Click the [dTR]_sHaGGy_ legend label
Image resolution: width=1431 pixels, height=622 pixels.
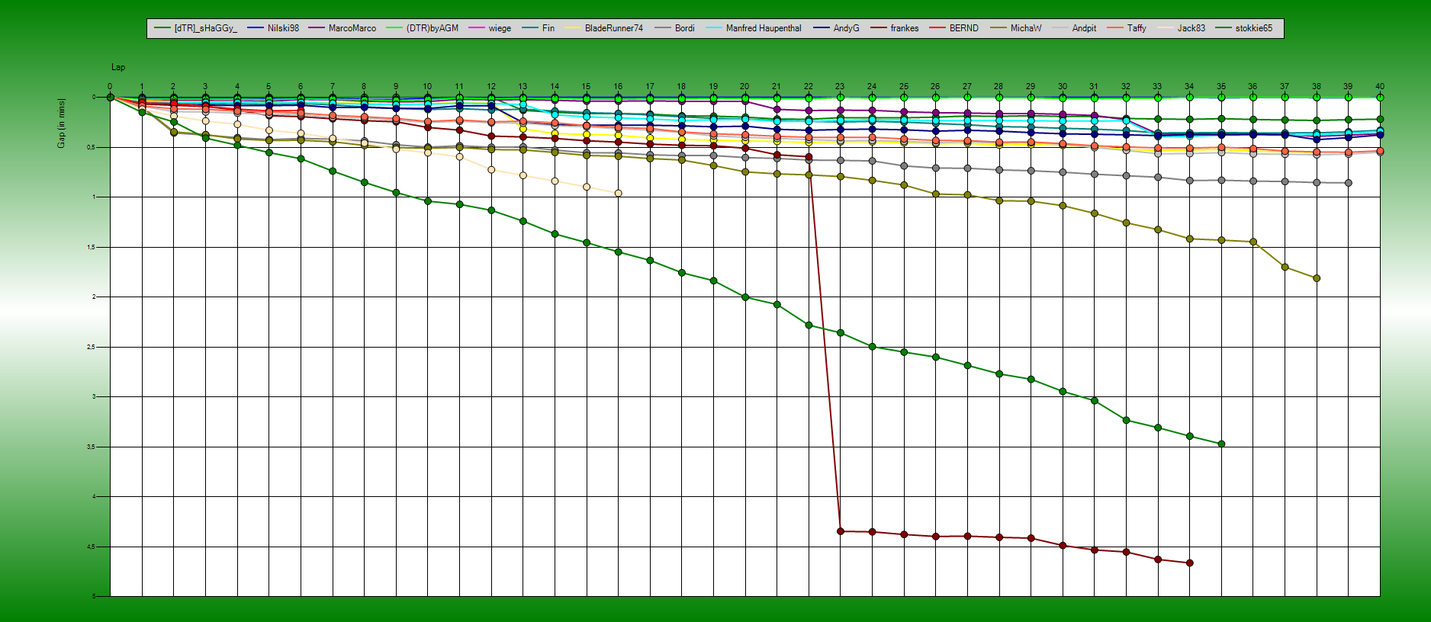click(206, 28)
